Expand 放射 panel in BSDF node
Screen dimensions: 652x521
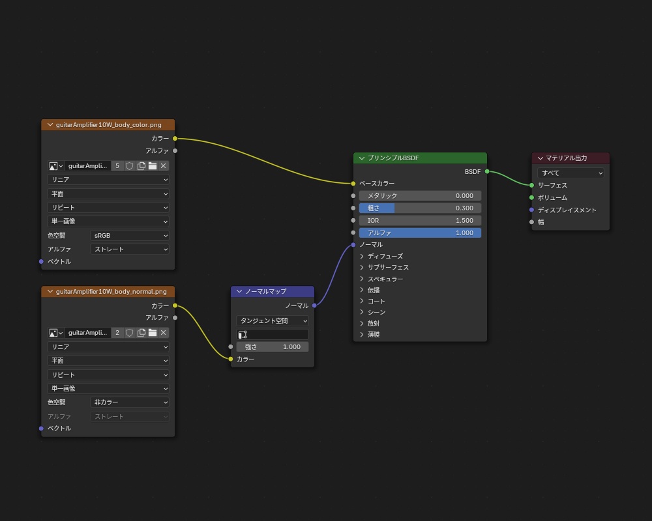362,323
